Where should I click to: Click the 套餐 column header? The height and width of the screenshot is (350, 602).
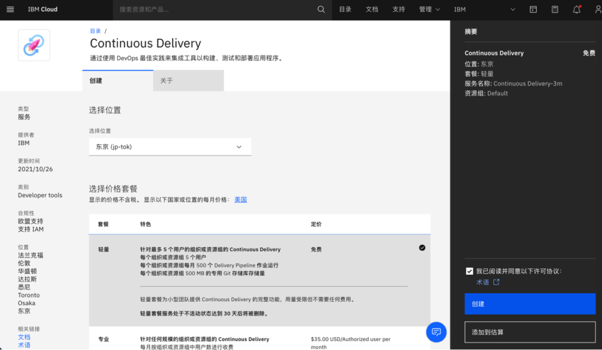[103, 224]
